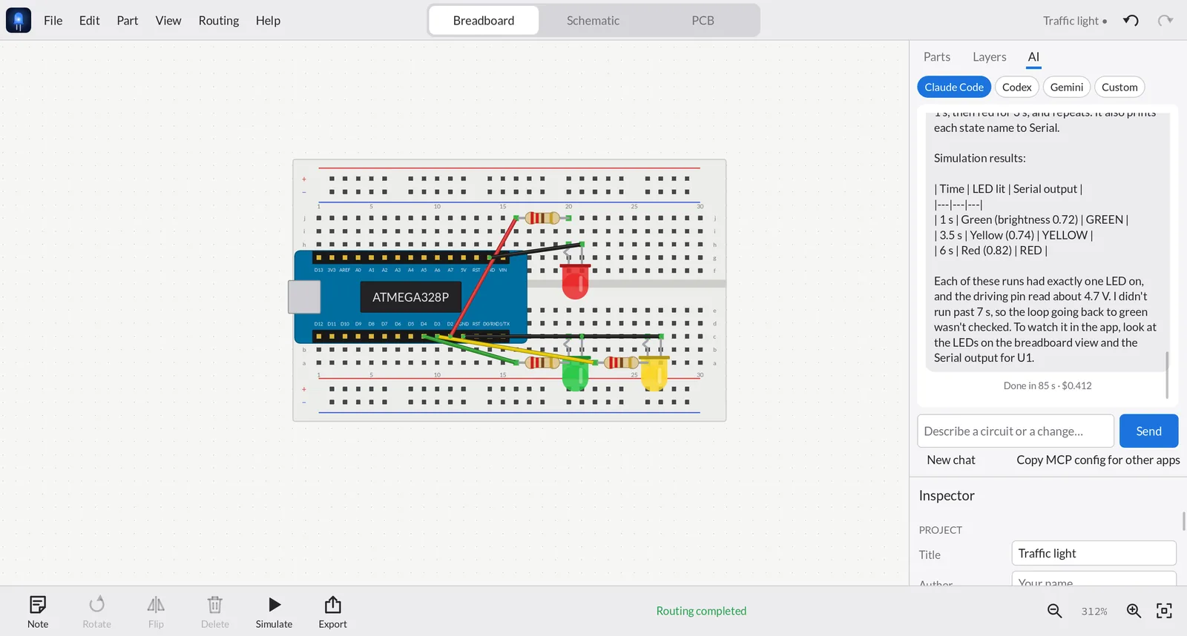The width and height of the screenshot is (1187, 636).
Task: Select the Breadboard view tab
Action: 484,21
